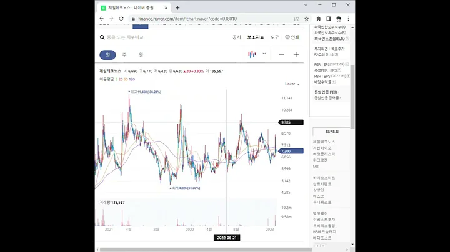Open a new browser tab
The height and width of the screenshot is (252, 450).
[x=177, y=8]
